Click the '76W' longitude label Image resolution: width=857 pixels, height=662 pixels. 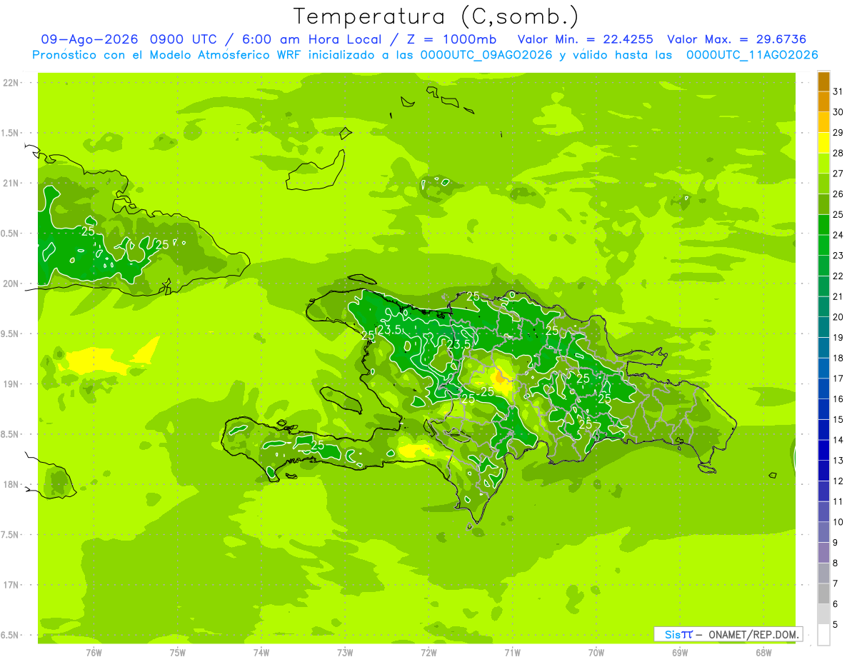pos(94,653)
